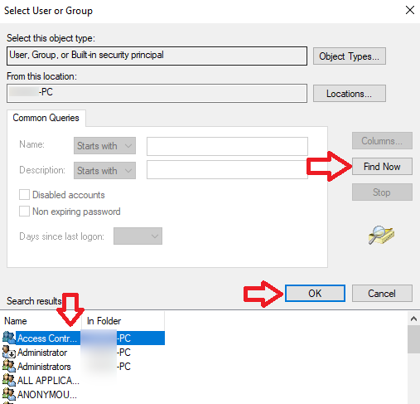This screenshot has height=404, width=420.
Task: Click the search magnifier icon
Action: (381, 235)
